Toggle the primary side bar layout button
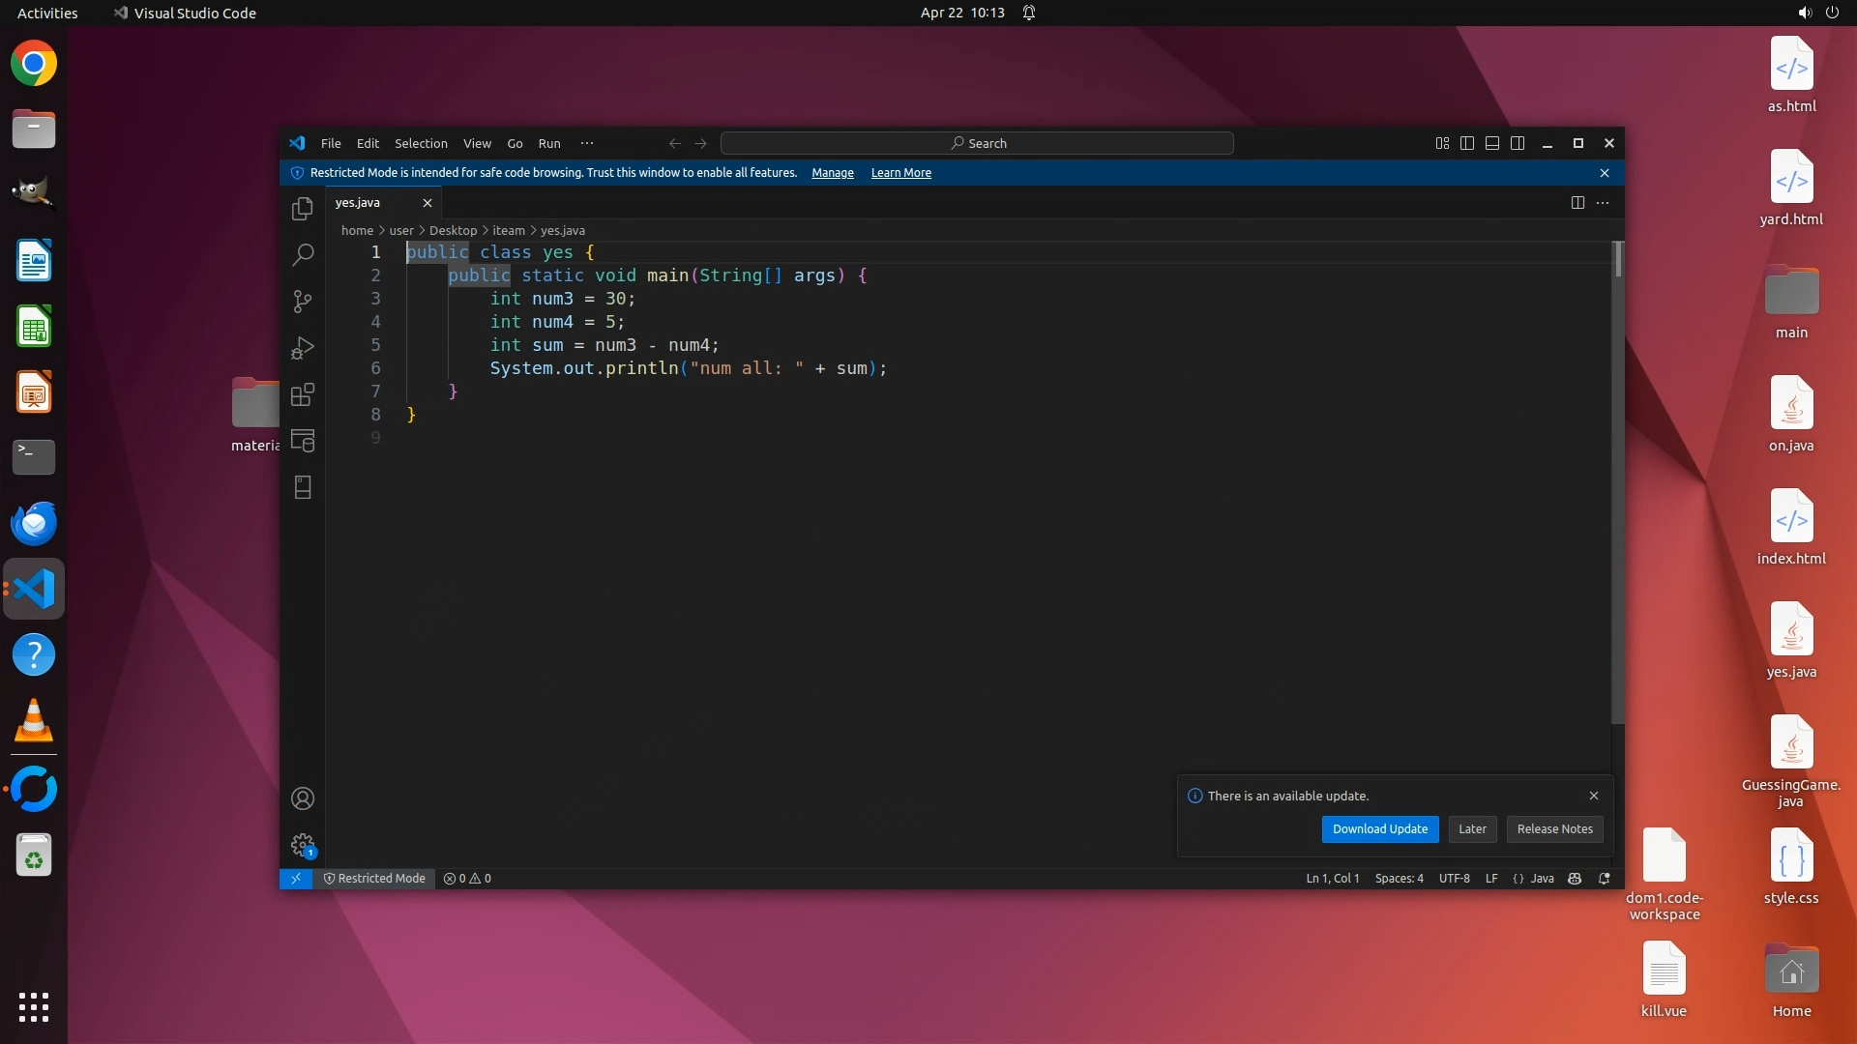1857x1044 pixels. click(1467, 143)
